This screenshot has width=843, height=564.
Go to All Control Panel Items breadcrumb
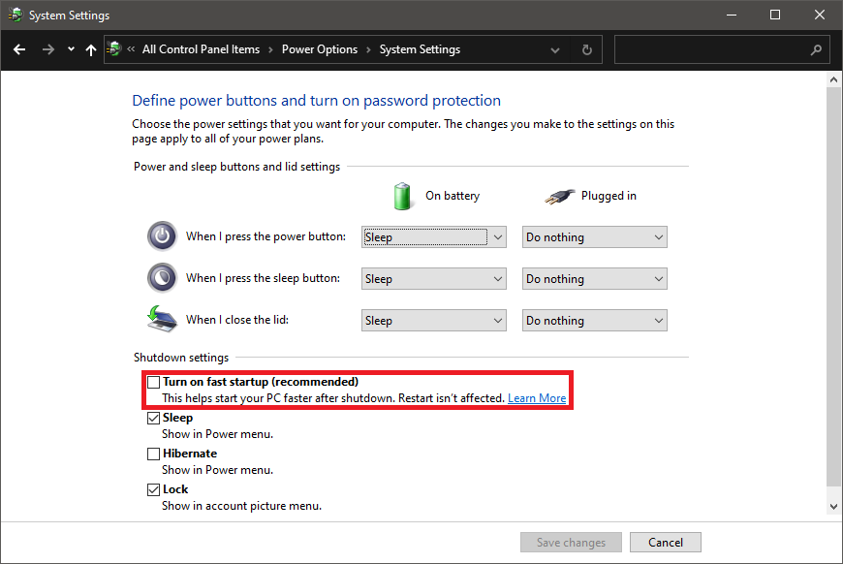(201, 49)
